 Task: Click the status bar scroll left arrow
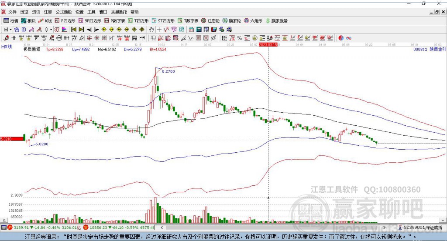pos(162,228)
